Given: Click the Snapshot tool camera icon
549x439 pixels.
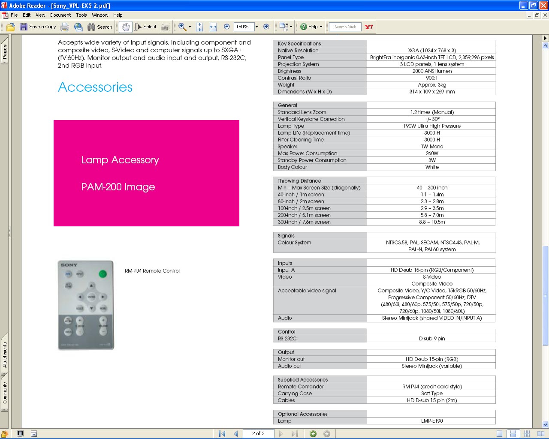Looking at the screenshot, I should coord(165,27).
